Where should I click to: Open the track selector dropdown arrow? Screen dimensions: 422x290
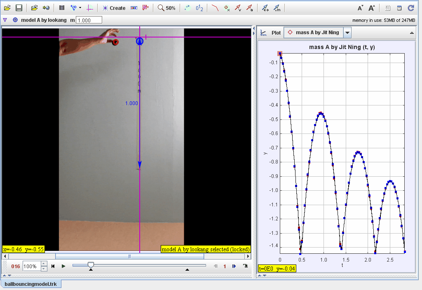tap(347, 33)
